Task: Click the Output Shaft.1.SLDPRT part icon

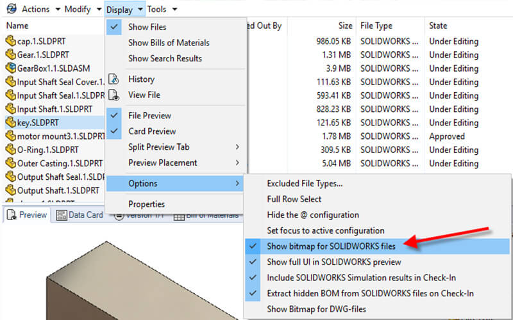Action: pyautogui.click(x=10, y=190)
